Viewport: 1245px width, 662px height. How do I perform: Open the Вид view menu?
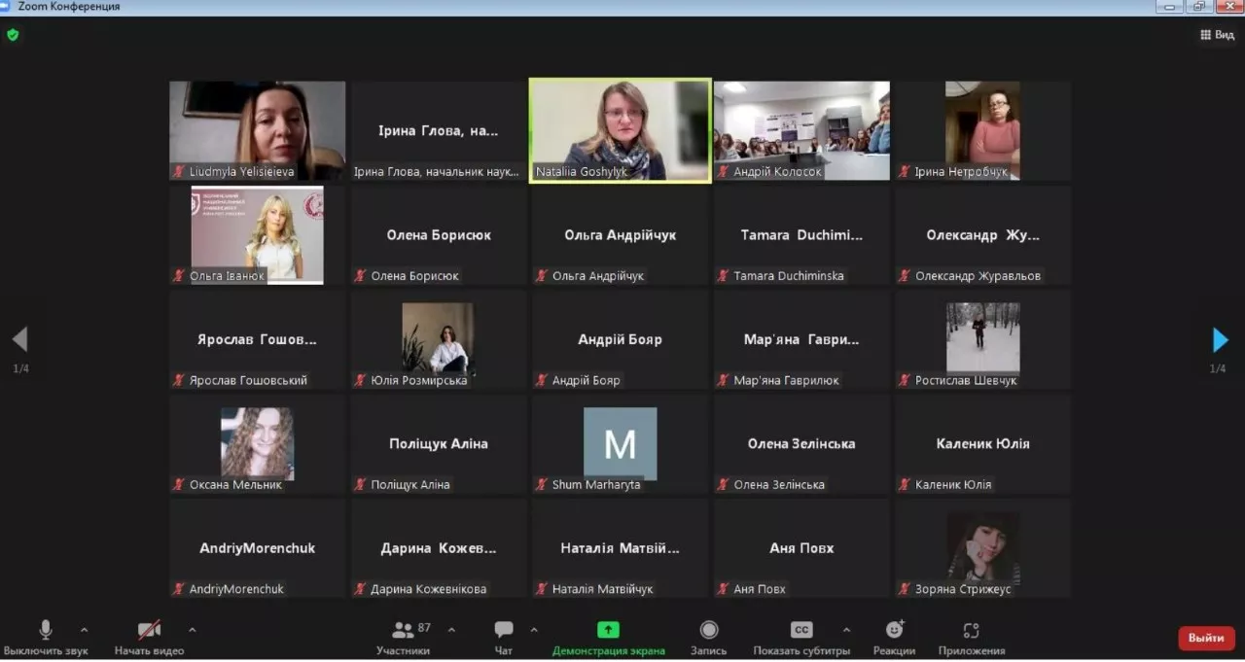[x=1217, y=35]
